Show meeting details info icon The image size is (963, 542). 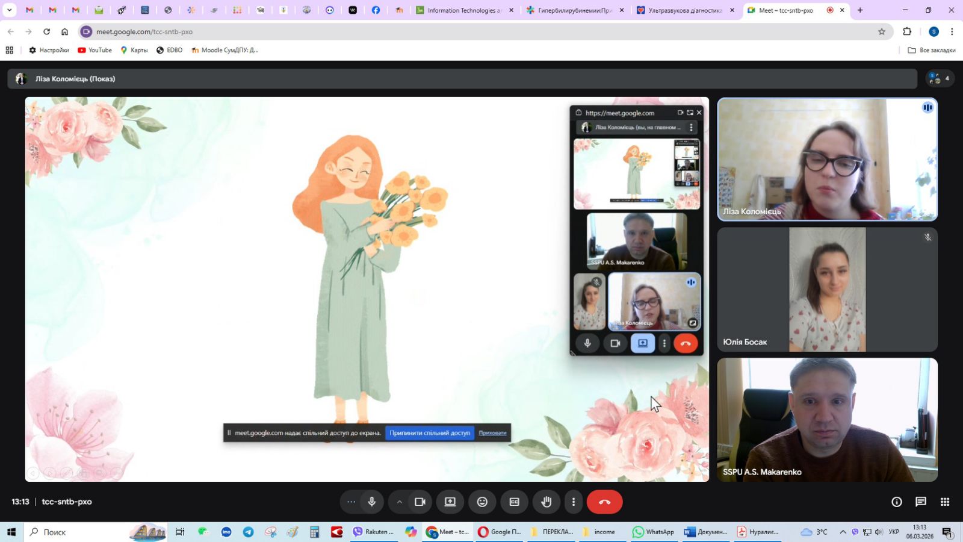click(896, 502)
